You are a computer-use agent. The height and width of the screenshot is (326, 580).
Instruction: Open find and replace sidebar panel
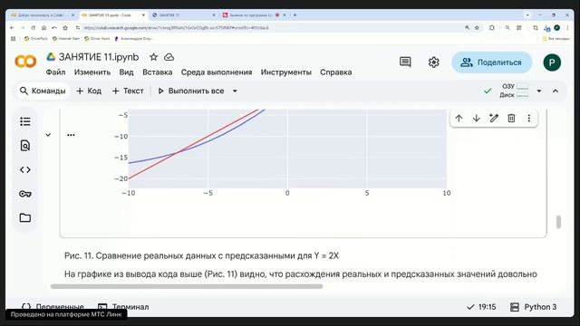(25, 146)
